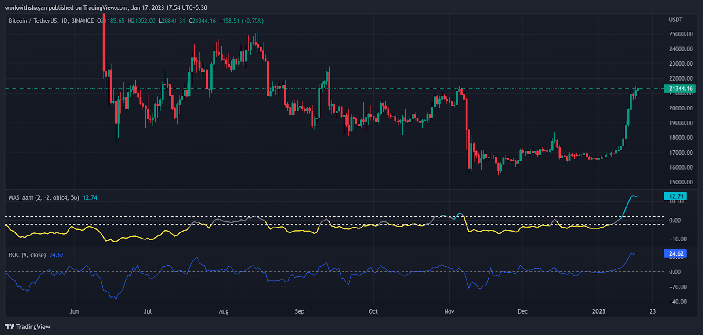Screen dimensions: 703x335
Task: Click the TradingView logo at bottom left
Action: [x=28, y=327]
